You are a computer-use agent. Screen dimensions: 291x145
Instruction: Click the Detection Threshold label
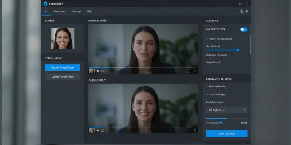pos(216,55)
